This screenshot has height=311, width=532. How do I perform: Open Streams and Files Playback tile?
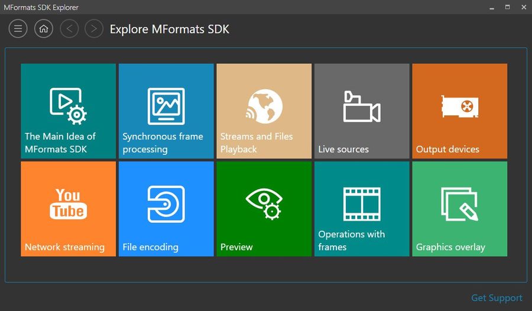[264, 111]
